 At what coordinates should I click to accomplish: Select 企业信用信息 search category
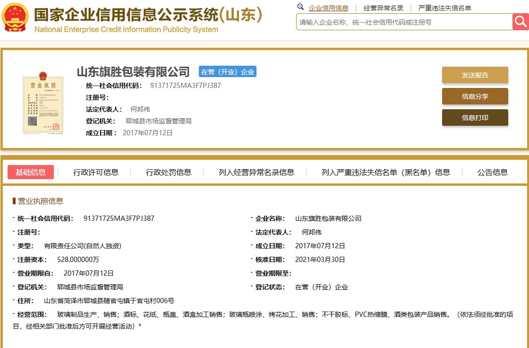[x=328, y=8]
